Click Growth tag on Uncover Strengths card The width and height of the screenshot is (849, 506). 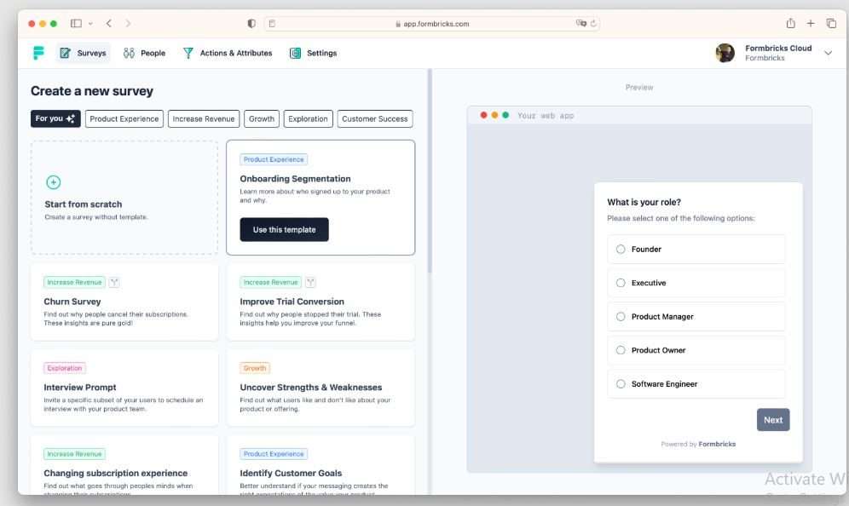coord(255,368)
